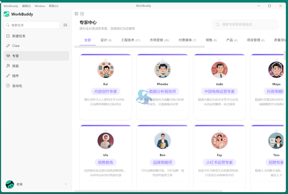Click the magnifier icon in expert search
Viewport: 288px width, 194px height.
[x=217, y=25]
